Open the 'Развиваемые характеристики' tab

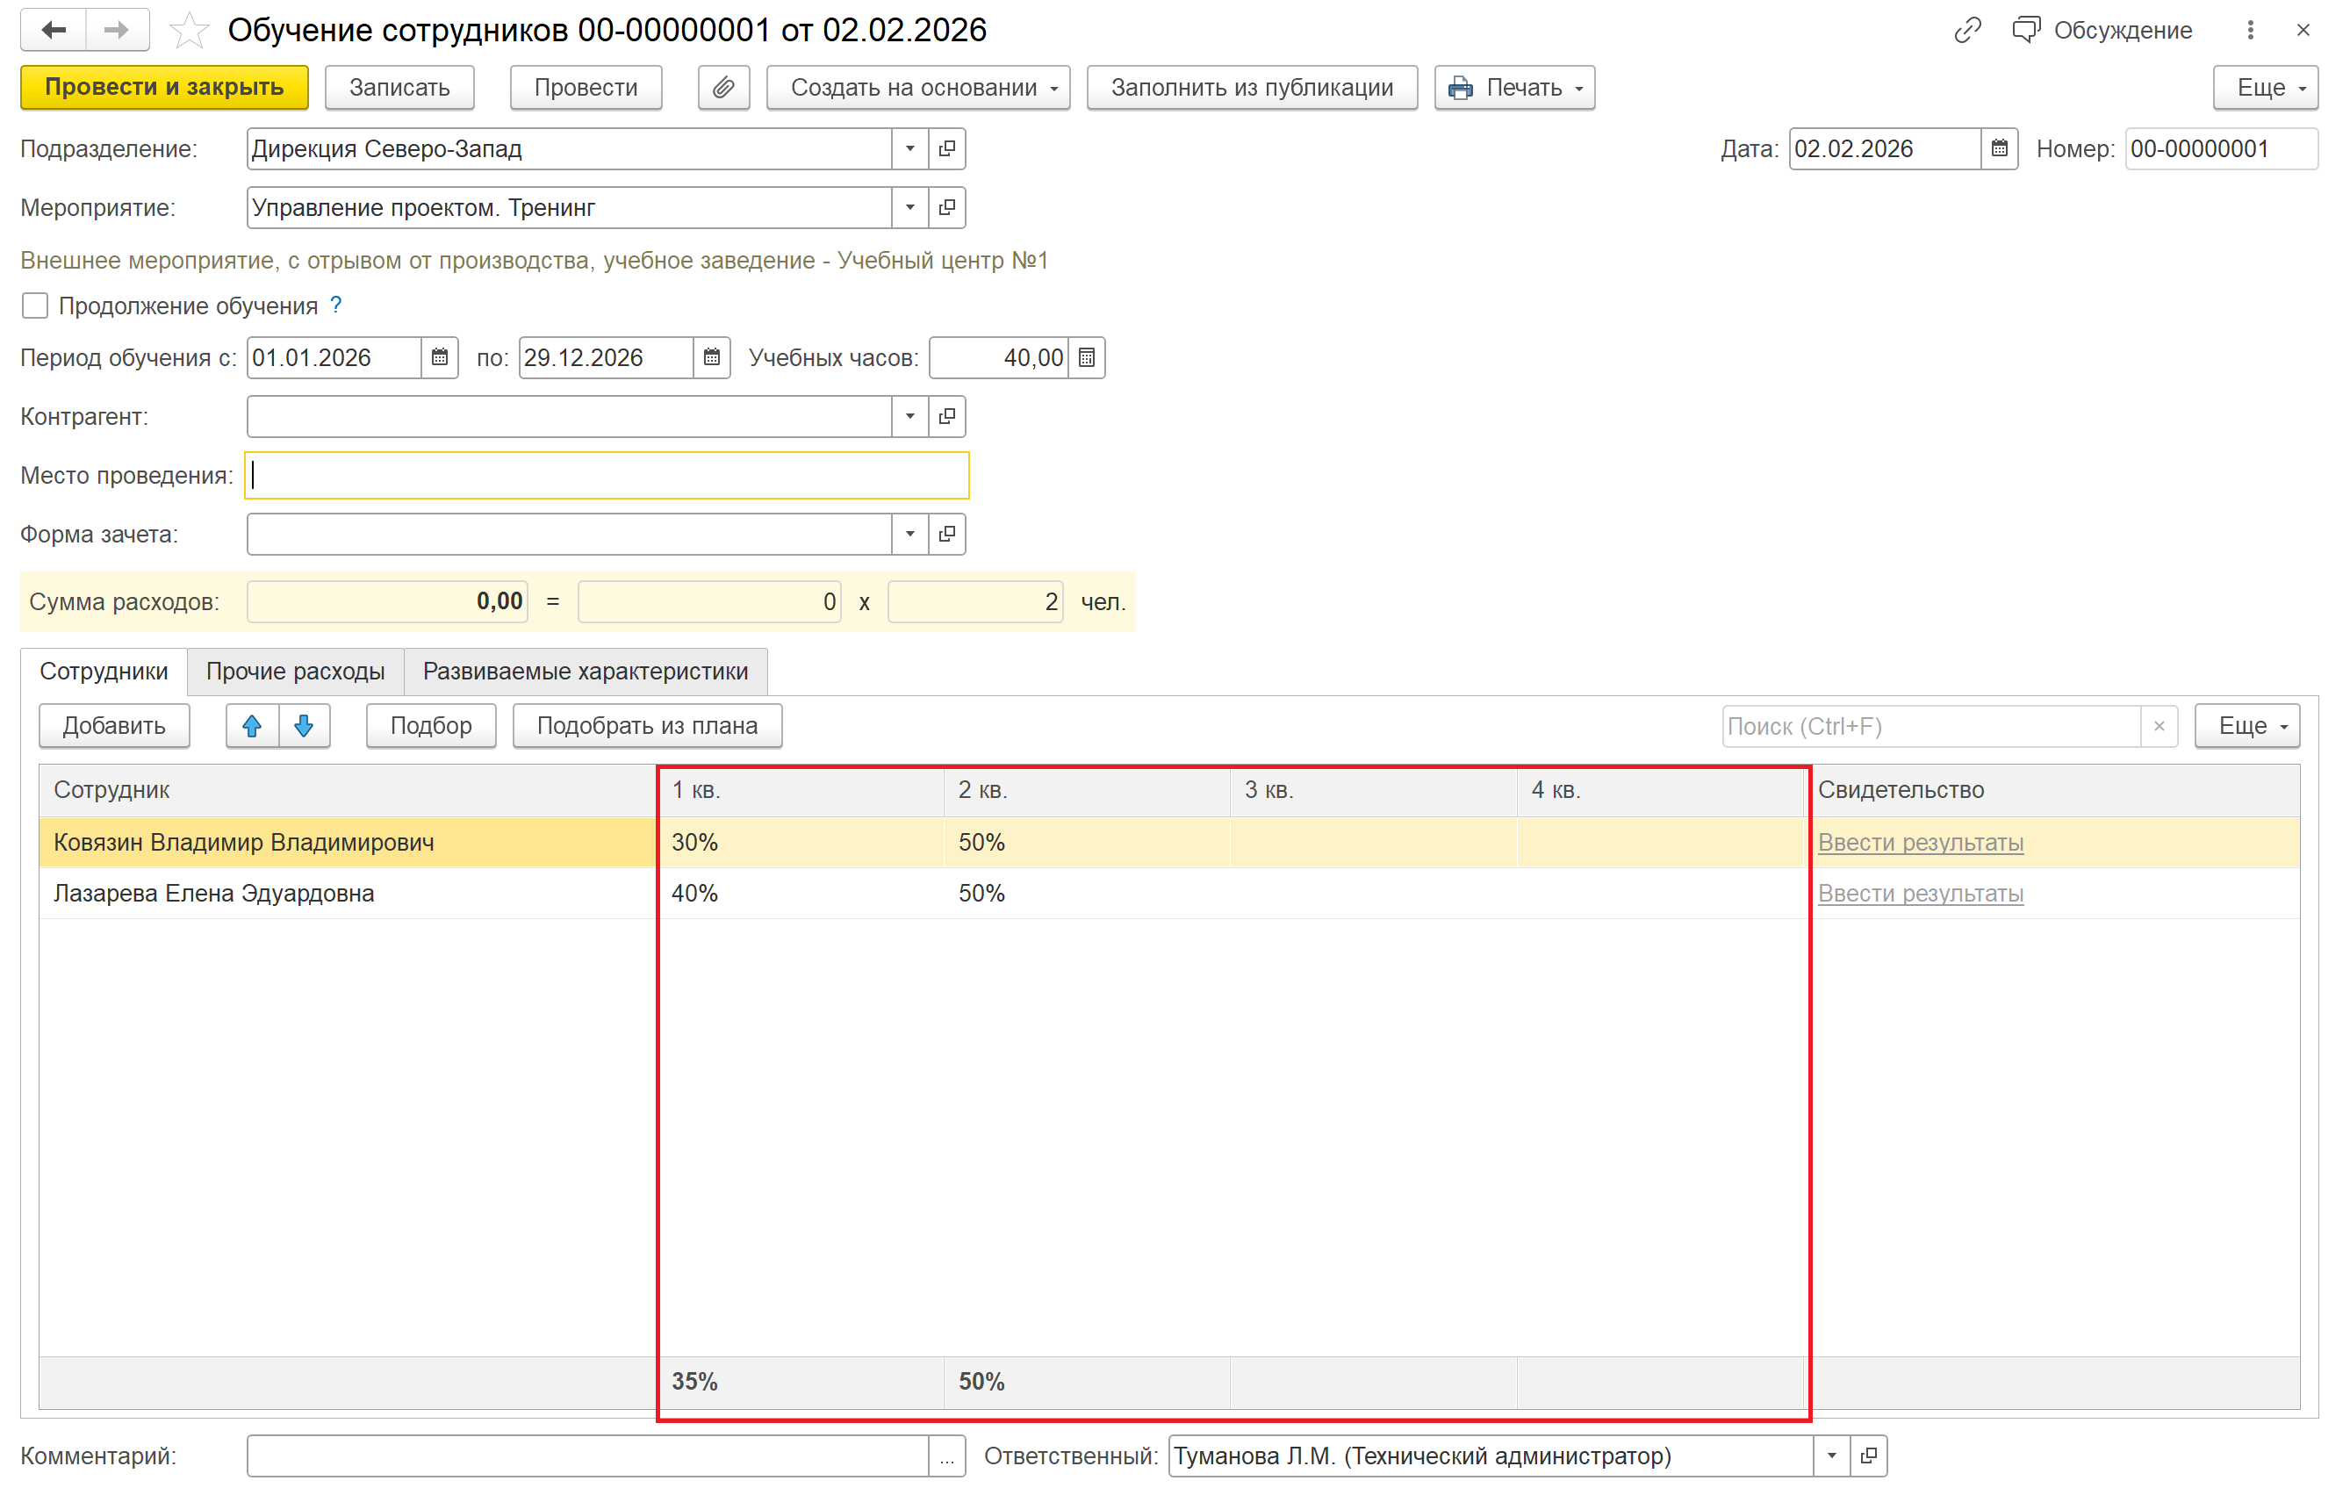pos(585,672)
